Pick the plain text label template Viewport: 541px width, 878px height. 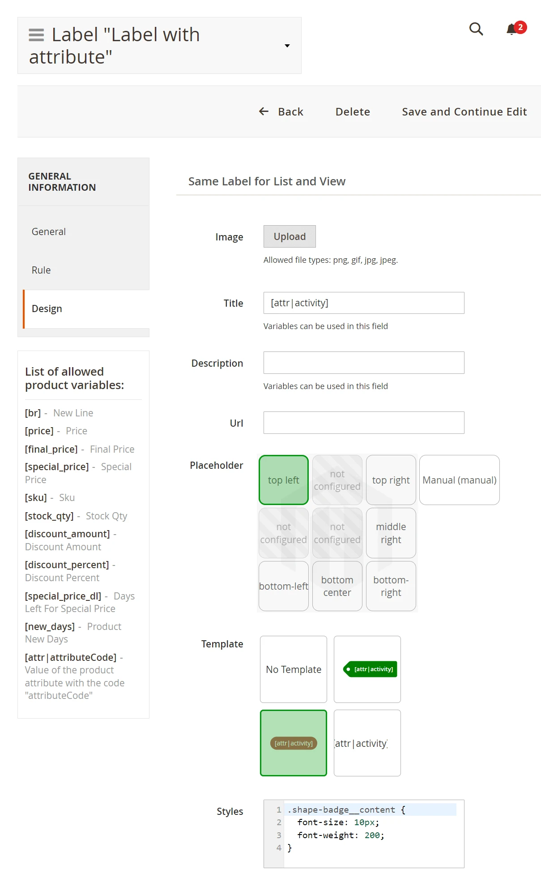click(x=367, y=743)
